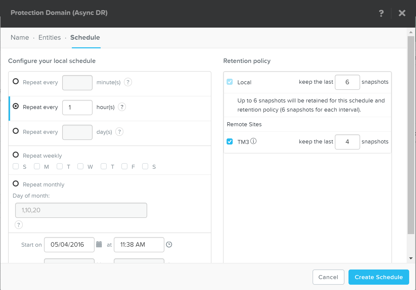
Task: Check the Friday checkbox under Repeat weekly
Action: pos(124,166)
